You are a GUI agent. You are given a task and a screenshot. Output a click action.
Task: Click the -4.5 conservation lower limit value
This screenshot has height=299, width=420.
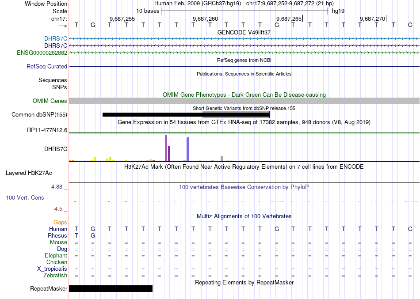point(57,209)
